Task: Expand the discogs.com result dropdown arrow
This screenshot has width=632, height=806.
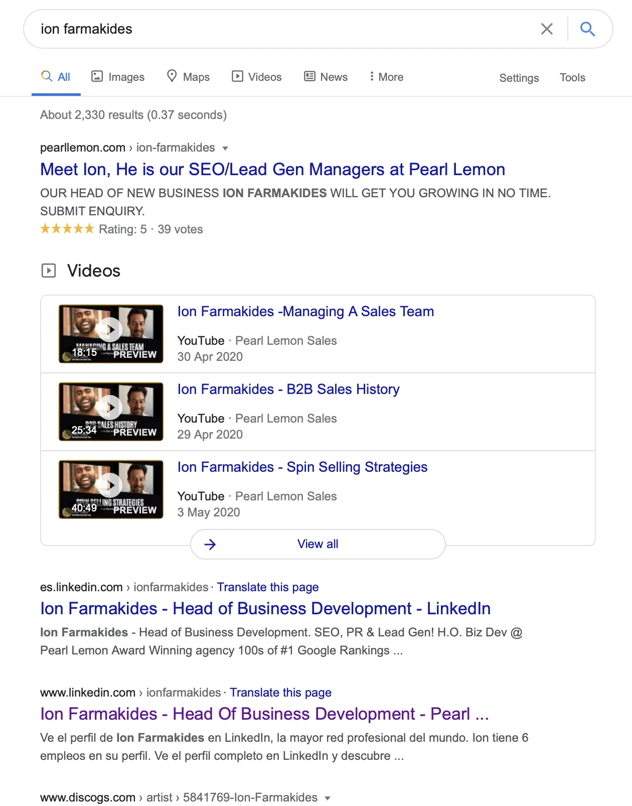Action: click(328, 798)
